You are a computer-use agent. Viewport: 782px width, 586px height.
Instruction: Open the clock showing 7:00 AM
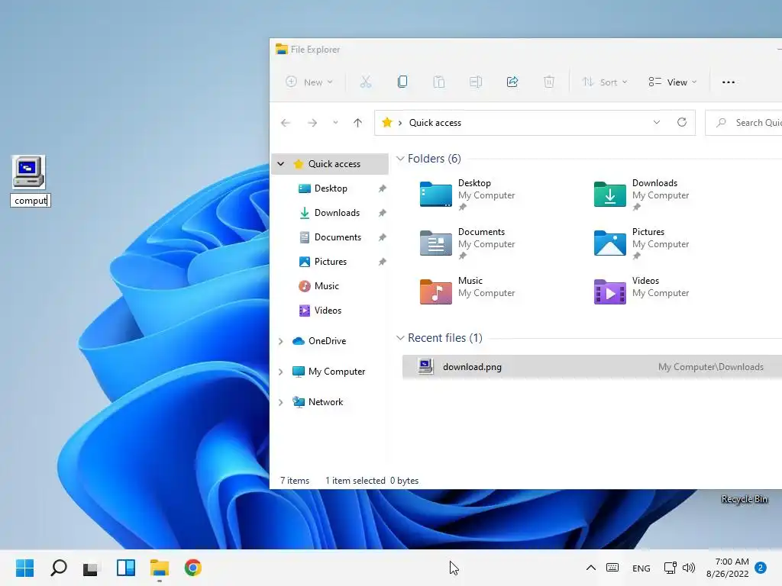click(728, 568)
